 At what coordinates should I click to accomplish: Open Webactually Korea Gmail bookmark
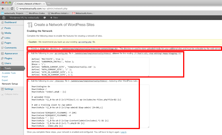coord(83,13)
